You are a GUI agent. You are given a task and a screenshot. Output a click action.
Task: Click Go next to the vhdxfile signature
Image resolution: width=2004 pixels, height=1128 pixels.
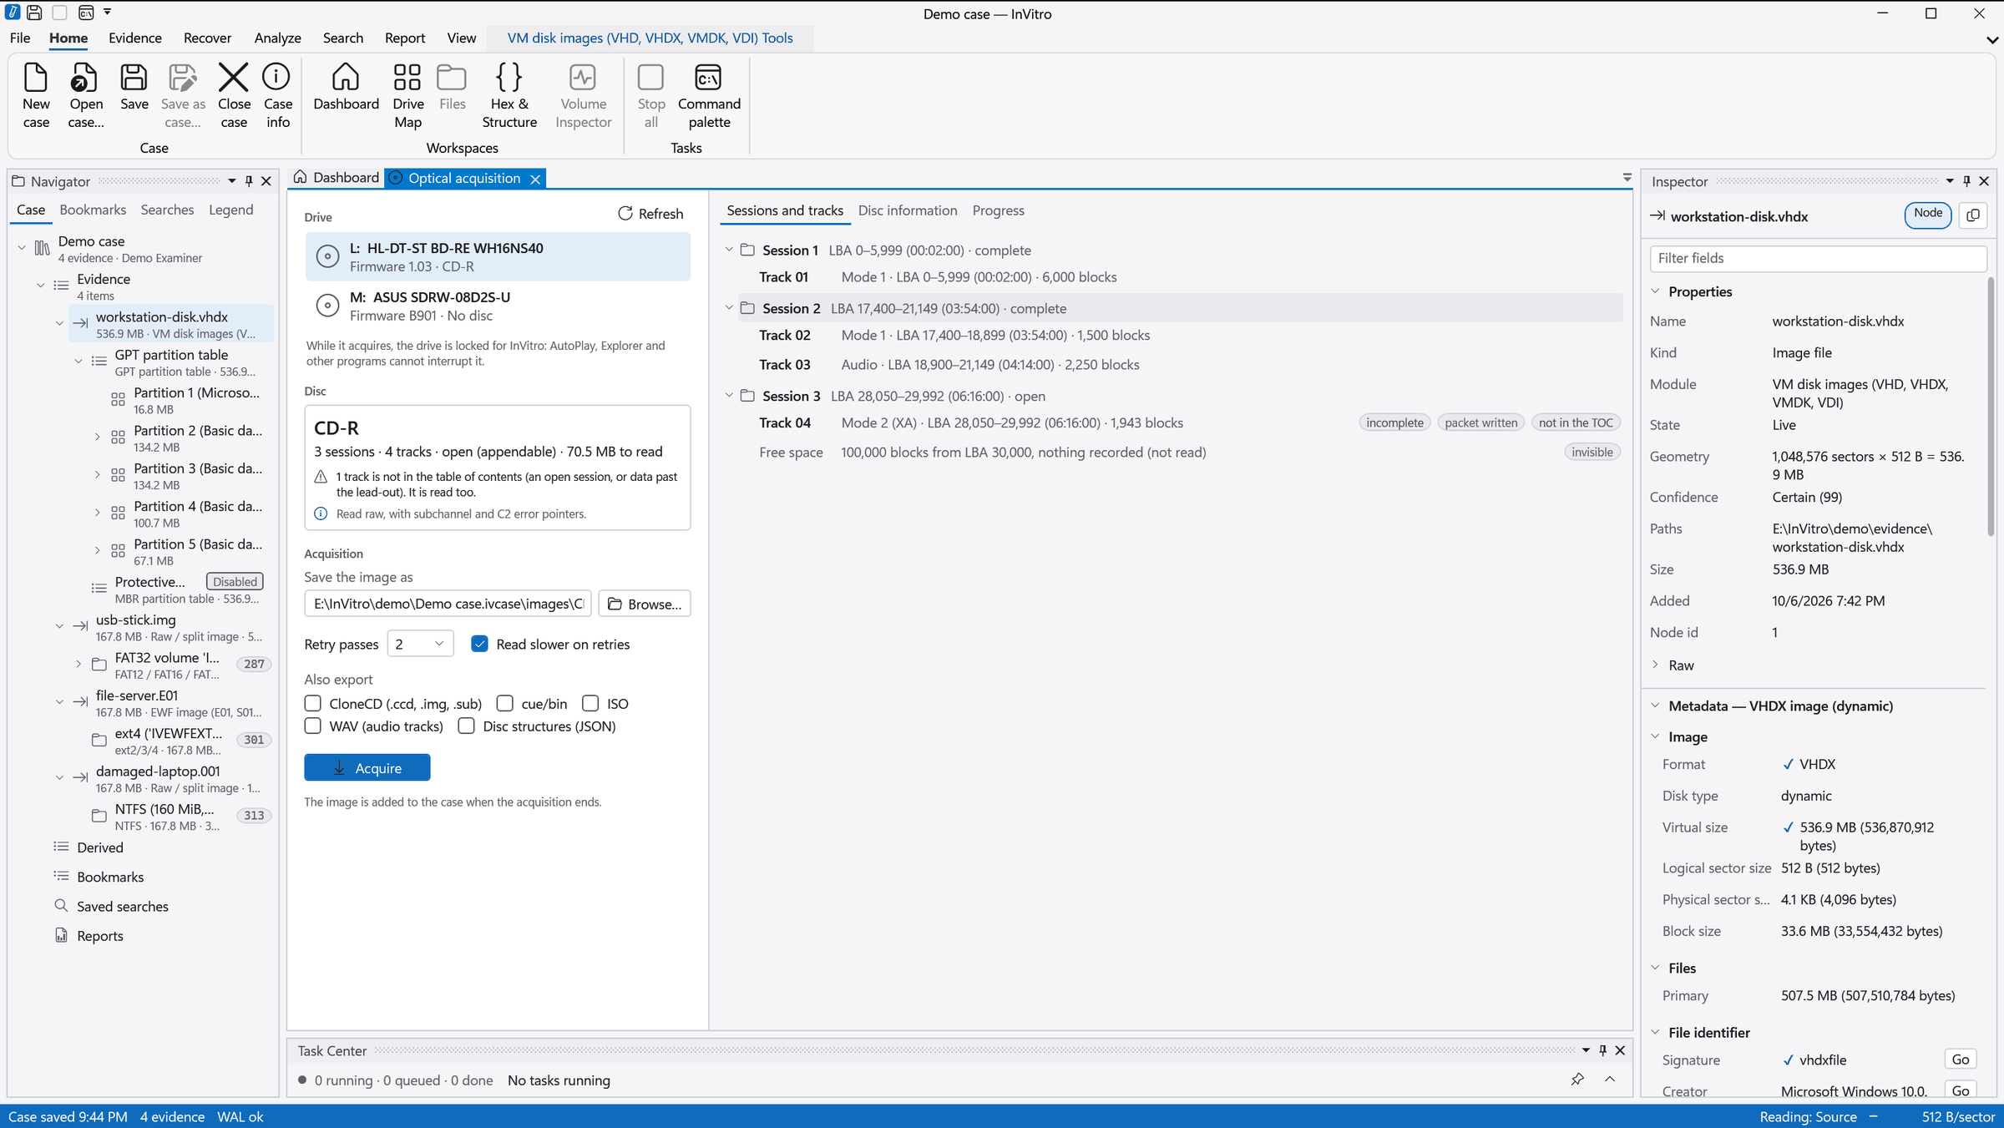[1961, 1060]
